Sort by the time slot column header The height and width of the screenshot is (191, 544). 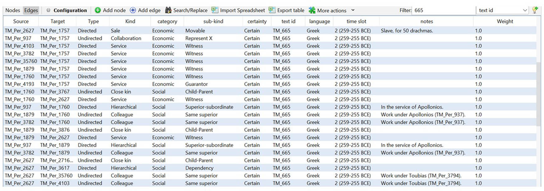tap(357, 21)
